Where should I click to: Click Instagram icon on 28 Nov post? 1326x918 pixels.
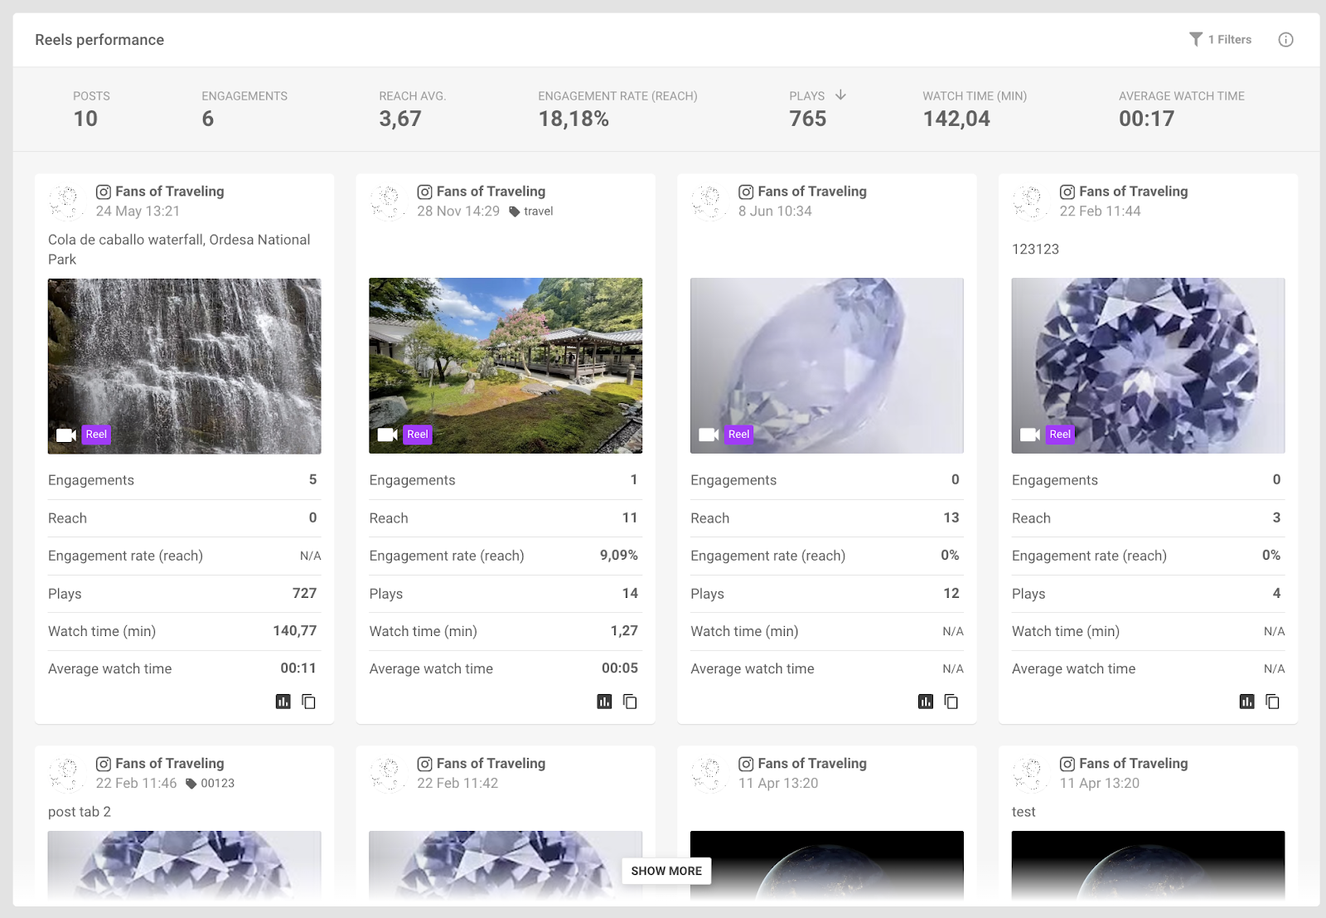pyautogui.click(x=424, y=192)
